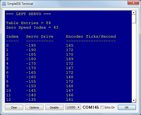Click the Disable button

[x=54, y=107]
